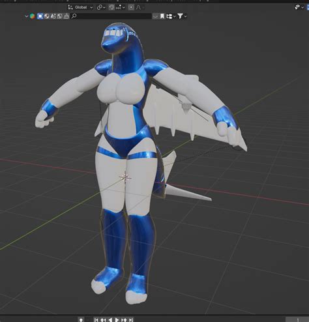Toggle the auto keying record button

pos(81,319)
